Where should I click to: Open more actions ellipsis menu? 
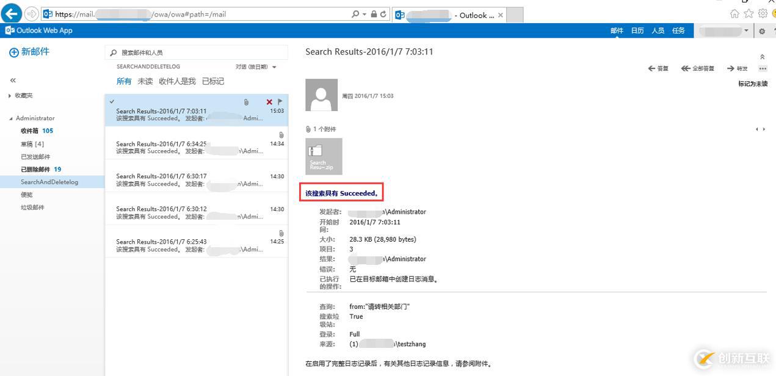763,68
